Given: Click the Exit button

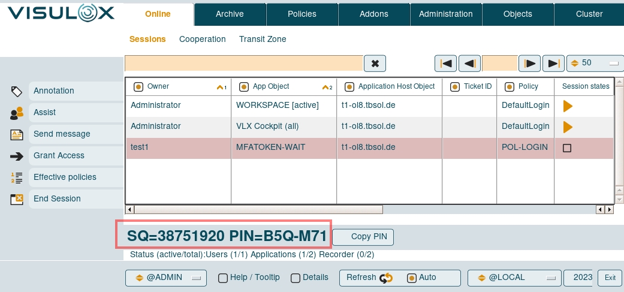Looking at the screenshot, I should (610, 278).
